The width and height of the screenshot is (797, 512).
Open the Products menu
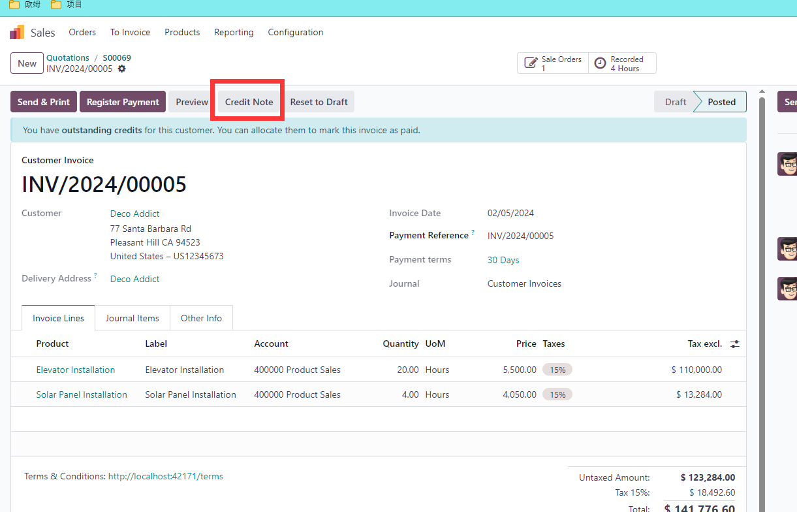coord(182,32)
